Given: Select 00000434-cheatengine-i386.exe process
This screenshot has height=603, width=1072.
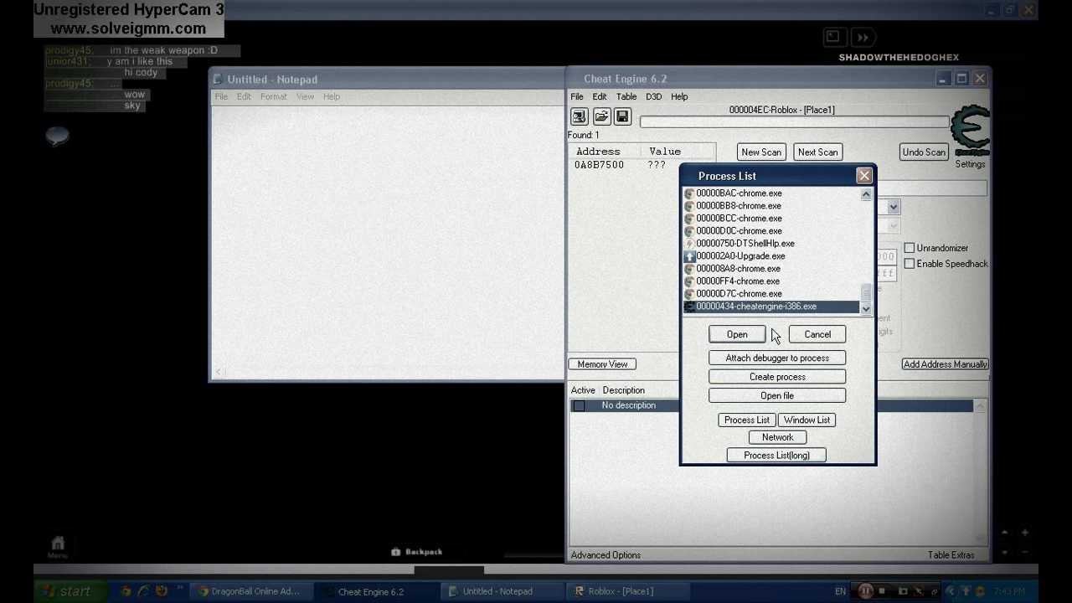Looking at the screenshot, I should (x=771, y=307).
